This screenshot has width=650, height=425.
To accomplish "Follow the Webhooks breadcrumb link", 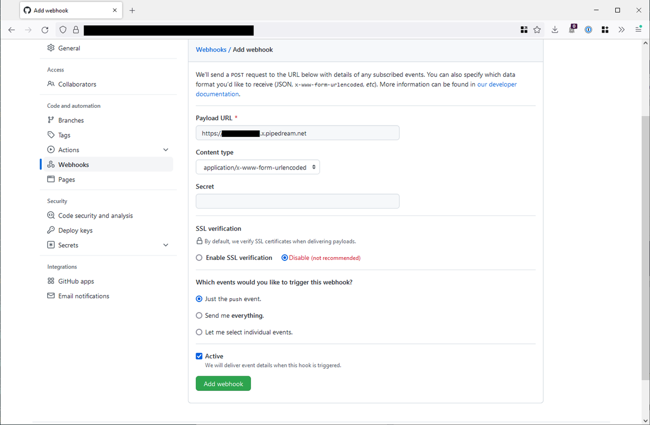I will tap(211, 49).
